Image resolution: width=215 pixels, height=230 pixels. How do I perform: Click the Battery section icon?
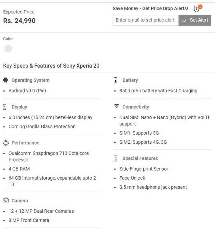coord(116,80)
